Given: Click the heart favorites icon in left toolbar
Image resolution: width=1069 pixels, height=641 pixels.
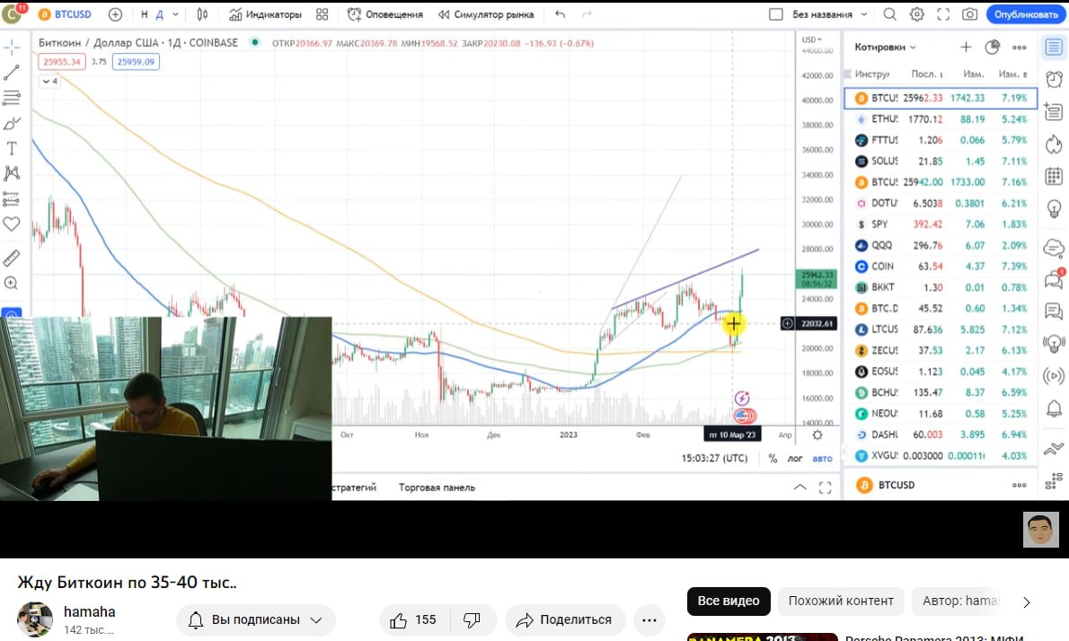Looking at the screenshot, I should click(x=12, y=224).
